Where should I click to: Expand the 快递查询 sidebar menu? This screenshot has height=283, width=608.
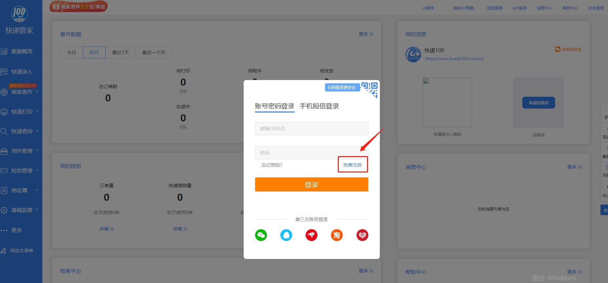coord(21,131)
